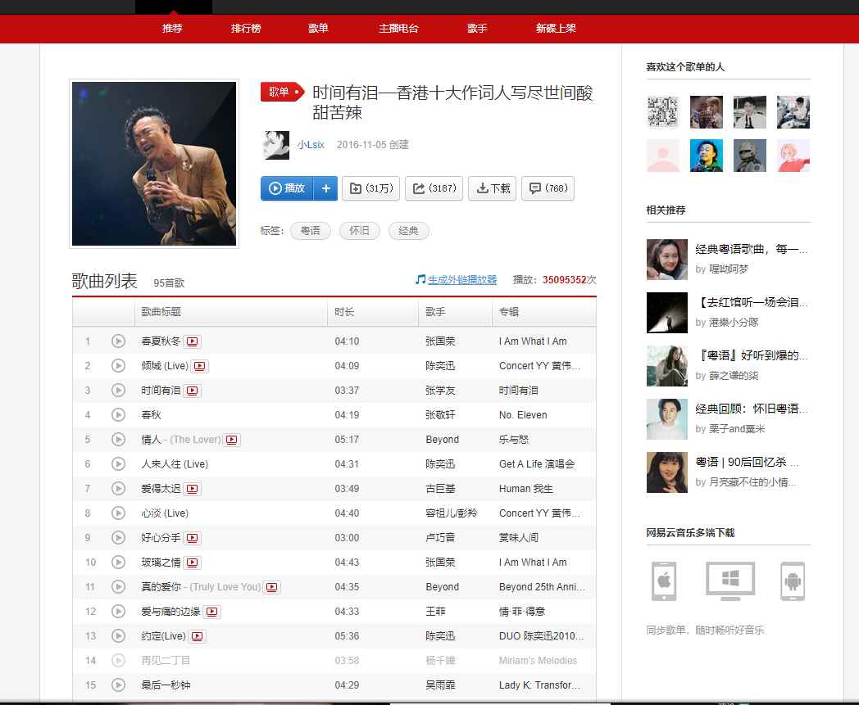Download the Windows PC client icon

point(729,581)
